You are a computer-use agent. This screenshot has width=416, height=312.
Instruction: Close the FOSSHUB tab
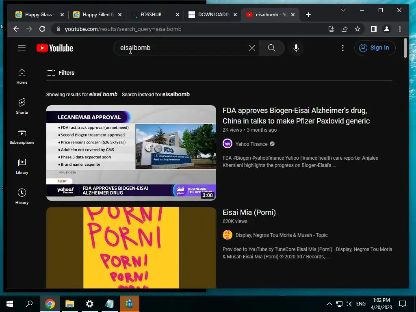(x=178, y=15)
